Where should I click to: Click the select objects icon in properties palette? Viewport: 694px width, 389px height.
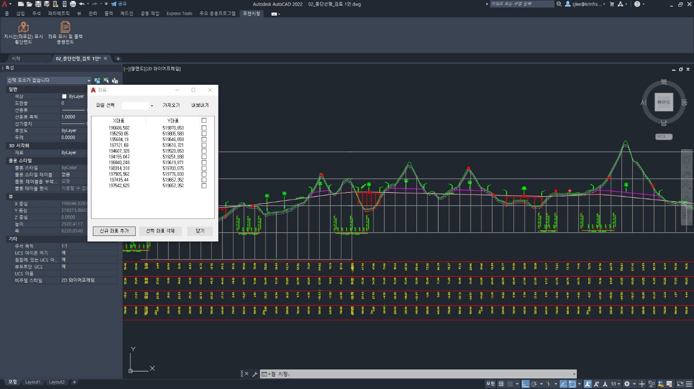point(106,80)
